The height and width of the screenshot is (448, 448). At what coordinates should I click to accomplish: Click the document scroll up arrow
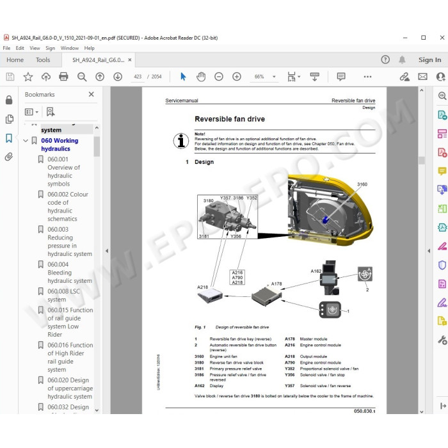(x=421, y=90)
